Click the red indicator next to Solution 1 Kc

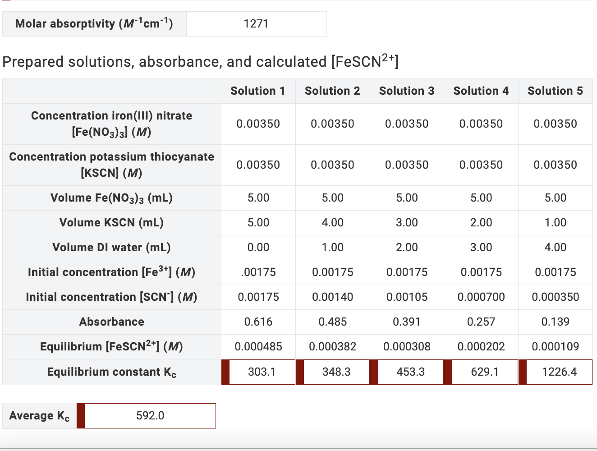[224, 372]
